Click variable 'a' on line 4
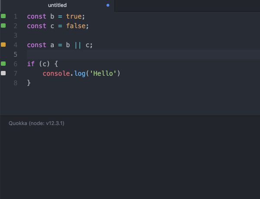The width and height of the screenshot is (260, 199). coord(52,45)
